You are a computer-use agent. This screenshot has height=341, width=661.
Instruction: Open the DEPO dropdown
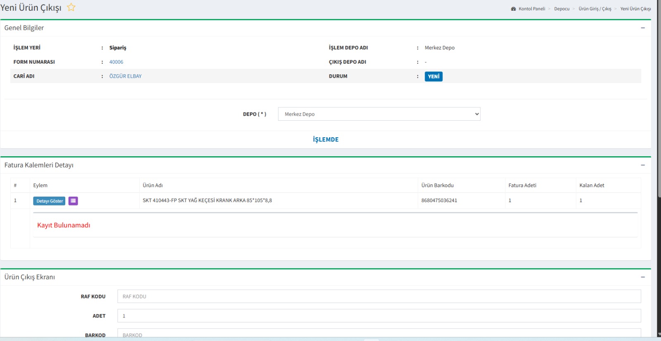coord(379,114)
